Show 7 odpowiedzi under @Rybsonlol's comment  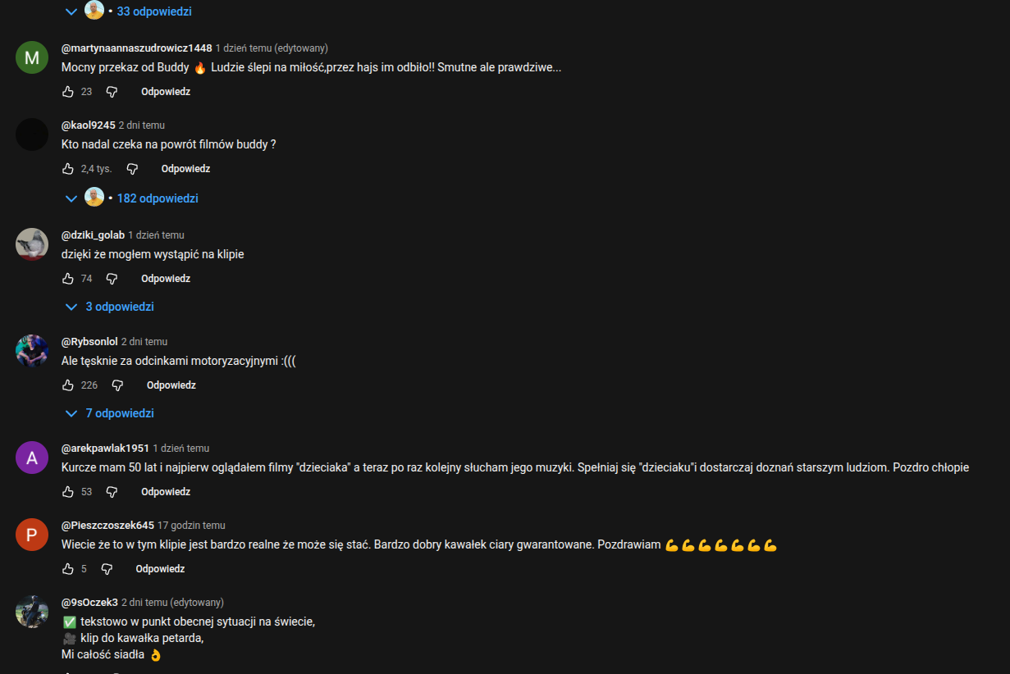109,413
